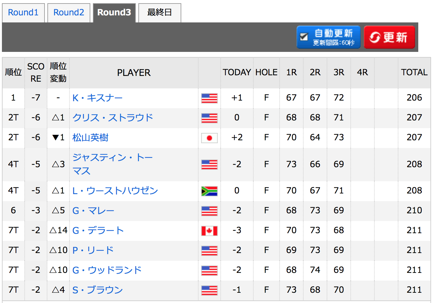Viewport: 433px width, 303px height.
Task: Switch to the Round1 tab
Action: coord(23,13)
